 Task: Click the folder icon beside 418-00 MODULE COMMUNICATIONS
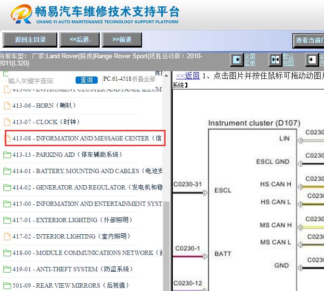(7, 253)
